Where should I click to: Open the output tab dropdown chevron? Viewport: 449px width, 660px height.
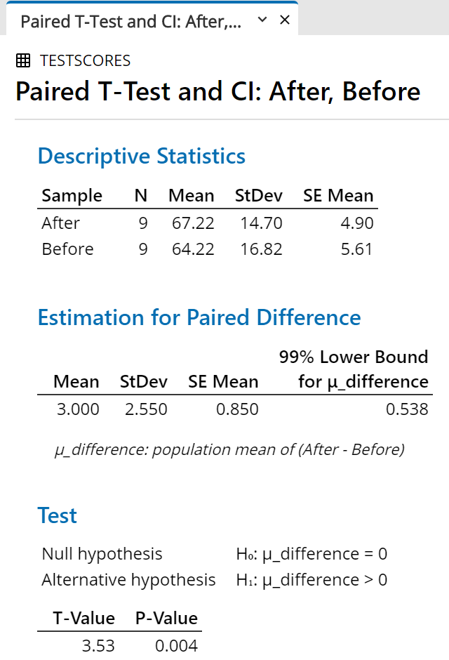tap(262, 20)
